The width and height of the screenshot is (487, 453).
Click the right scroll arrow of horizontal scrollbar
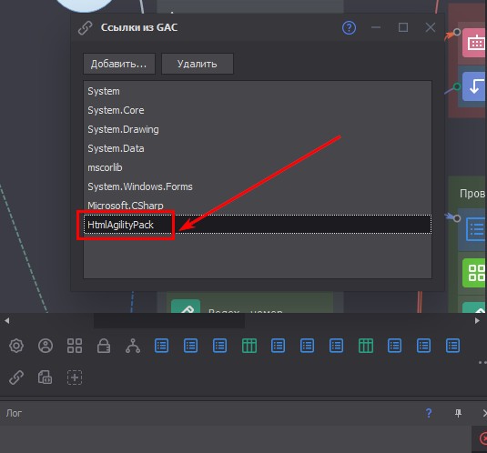[x=477, y=320]
